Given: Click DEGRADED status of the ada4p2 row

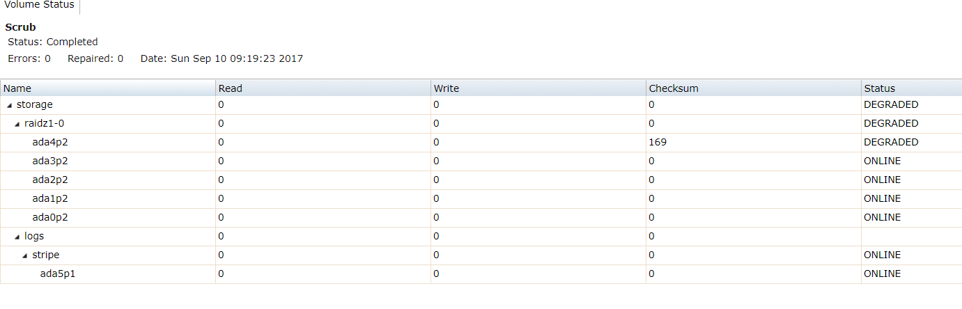Looking at the screenshot, I should 891,143.
